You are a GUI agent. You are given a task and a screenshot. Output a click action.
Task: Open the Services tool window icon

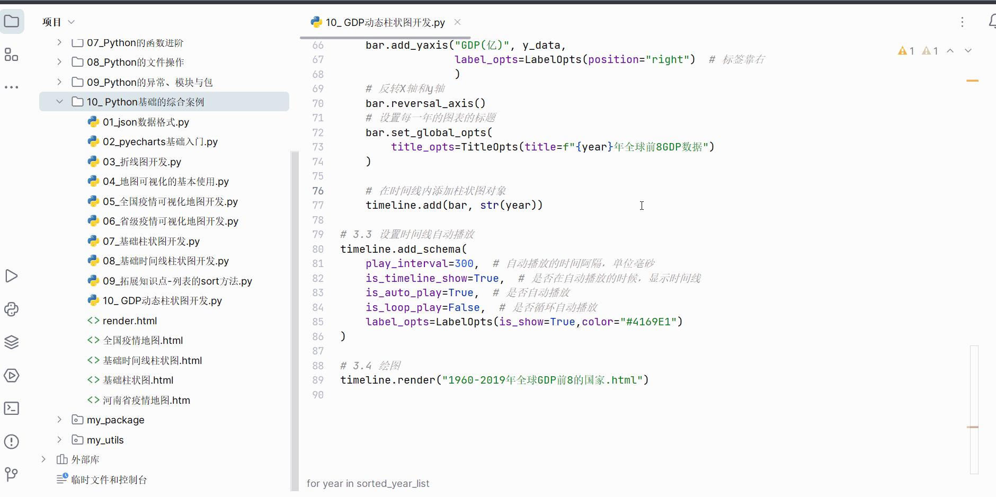pos(12,376)
